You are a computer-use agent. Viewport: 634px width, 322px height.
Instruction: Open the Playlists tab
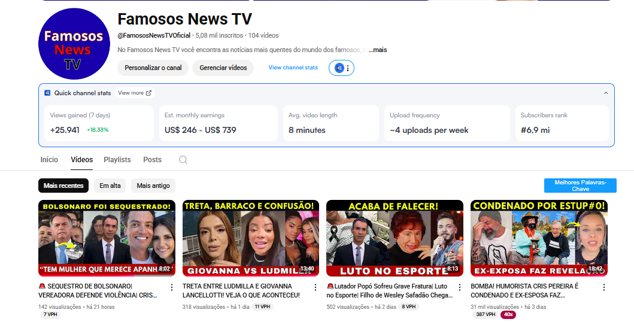[x=117, y=160]
